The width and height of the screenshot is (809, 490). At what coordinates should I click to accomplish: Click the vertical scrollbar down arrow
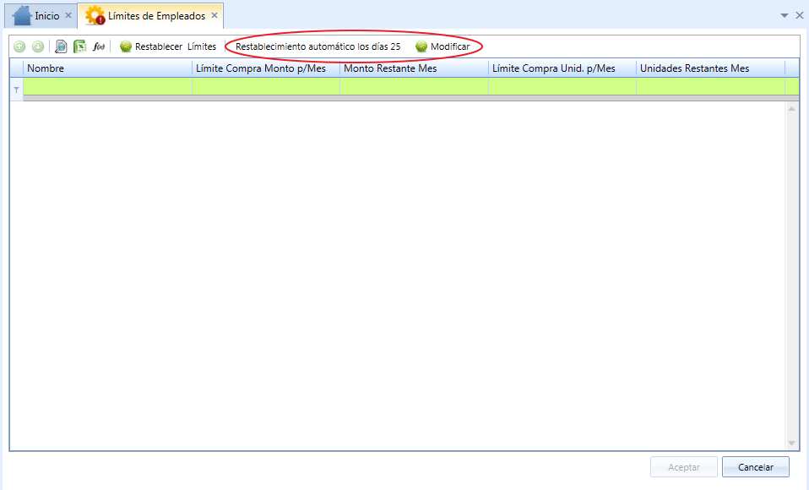click(791, 444)
